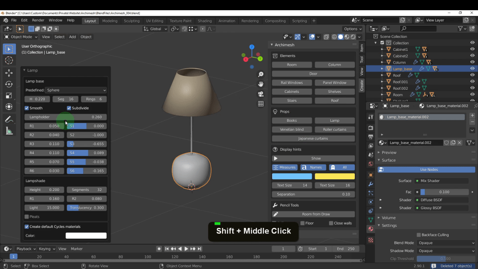Switch to the Shading workspace tab
The width and height of the screenshot is (478, 269).
pyautogui.click(x=204, y=21)
